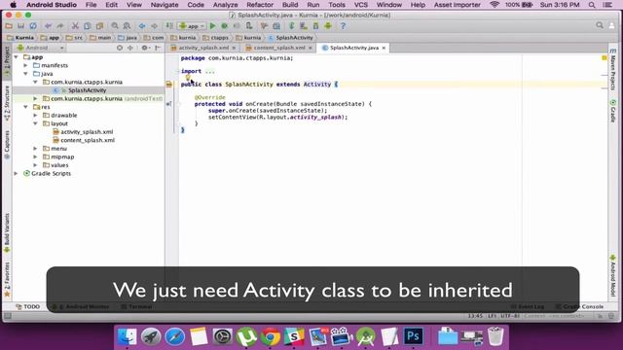
Task: Toggle the Gradle side tool button
Action: pyautogui.click(x=612, y=111)
